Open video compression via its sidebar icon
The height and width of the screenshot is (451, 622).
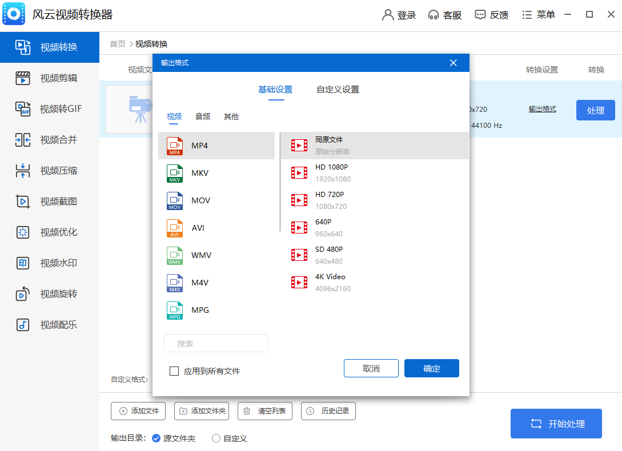pos(23,171)
